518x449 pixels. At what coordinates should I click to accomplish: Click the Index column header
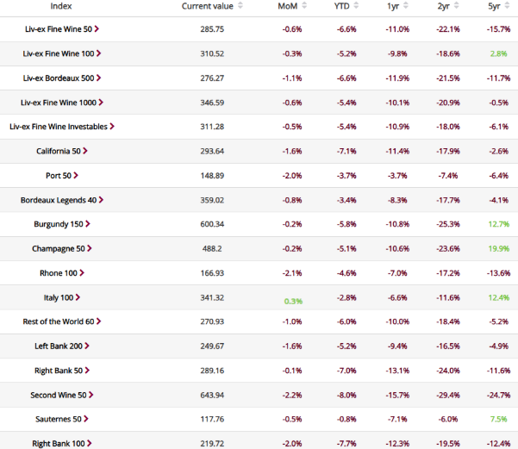tap(60, 6)
